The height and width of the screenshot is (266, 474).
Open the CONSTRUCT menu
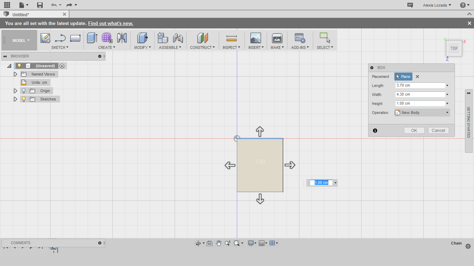coord(202,47)
